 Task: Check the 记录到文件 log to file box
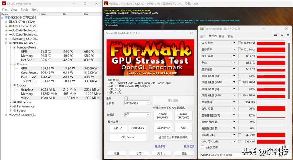203,147
